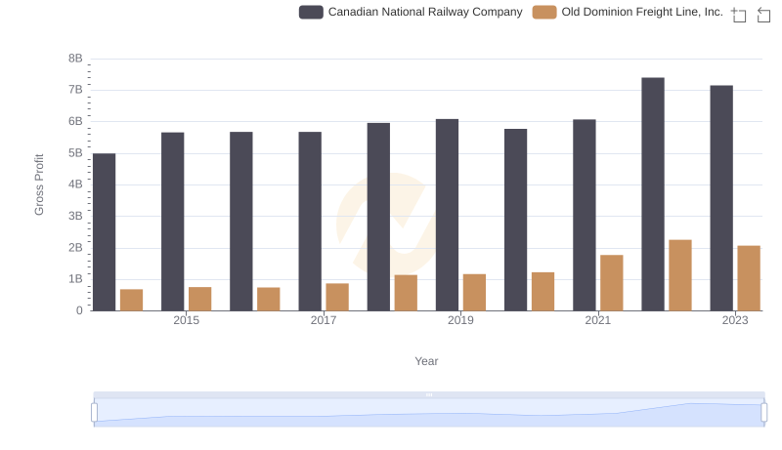Screen dimensions: 782x450
Task: Grab the left handle of the range slider
Action: point(94,413)
